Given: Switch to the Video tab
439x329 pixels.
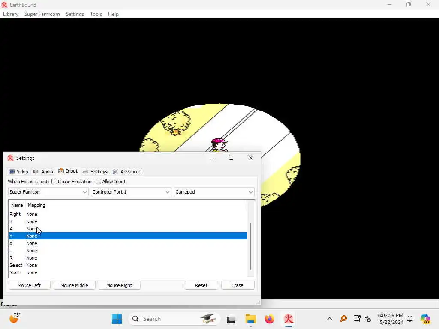Looking at the screenshot, I should pyautogui.click(x=18, y=171).
